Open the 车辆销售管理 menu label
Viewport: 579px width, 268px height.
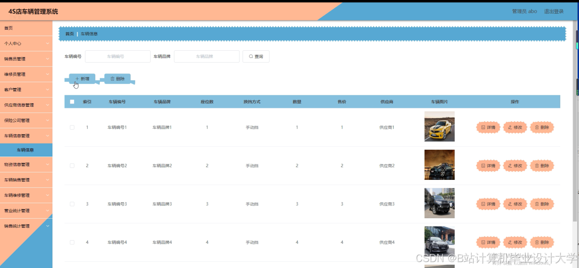tap(17, 180)
